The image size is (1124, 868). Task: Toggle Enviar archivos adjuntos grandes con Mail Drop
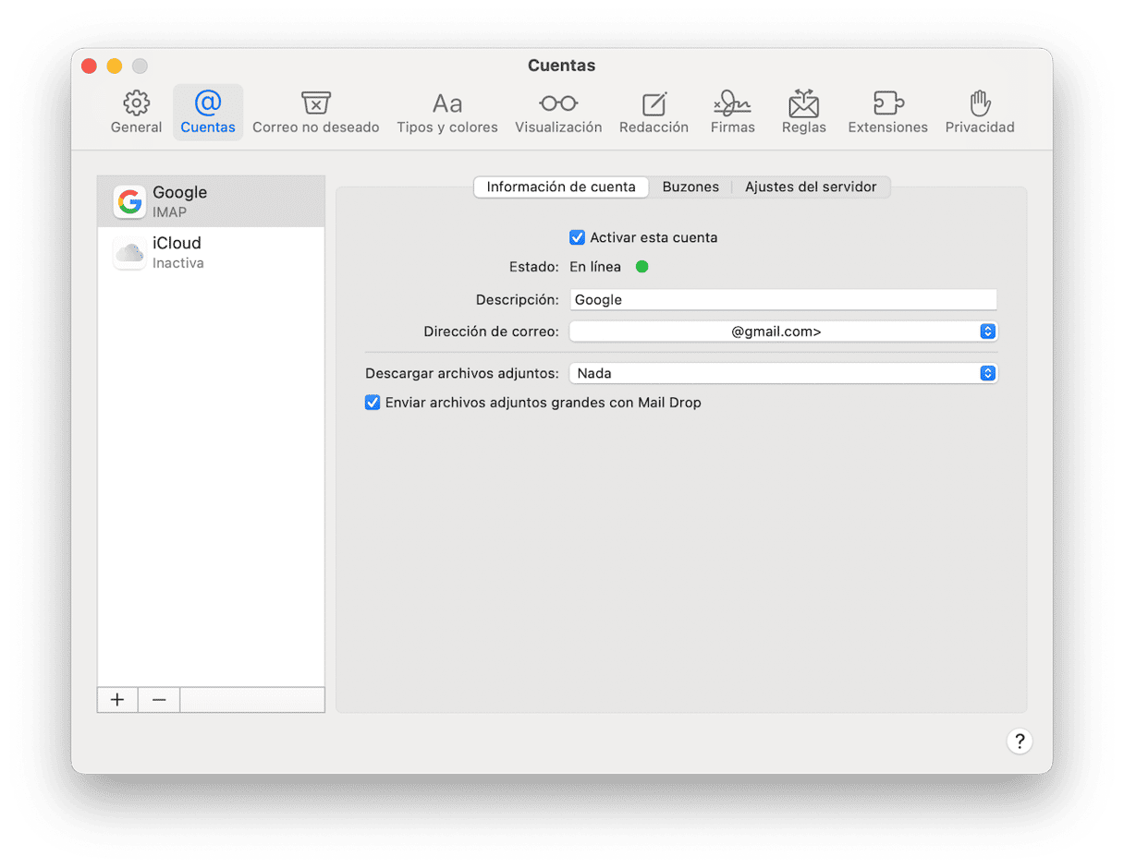(x=373, y=403)
